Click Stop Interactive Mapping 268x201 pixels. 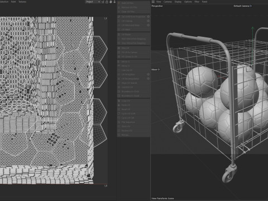click(133, 43)
